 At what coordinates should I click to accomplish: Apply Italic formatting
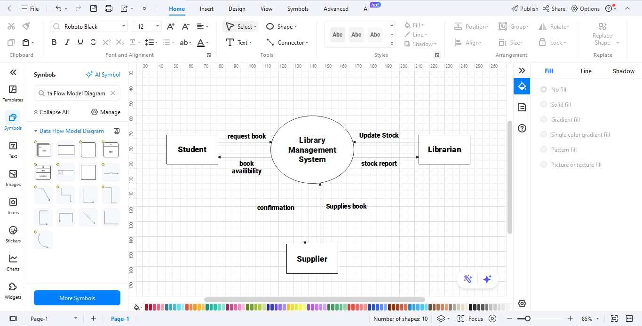(x=67, y=42)
